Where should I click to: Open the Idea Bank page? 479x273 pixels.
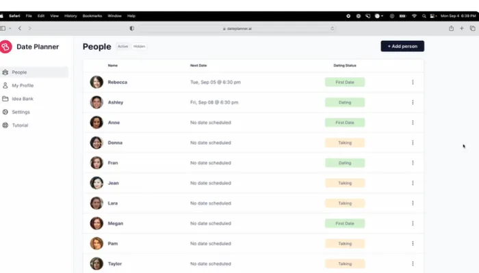[23, 99]
